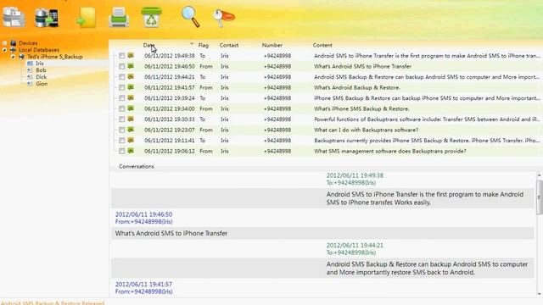Click the Local Databases tree icon
This screenshot has height=305, width=543.
(x=14, y=50)
